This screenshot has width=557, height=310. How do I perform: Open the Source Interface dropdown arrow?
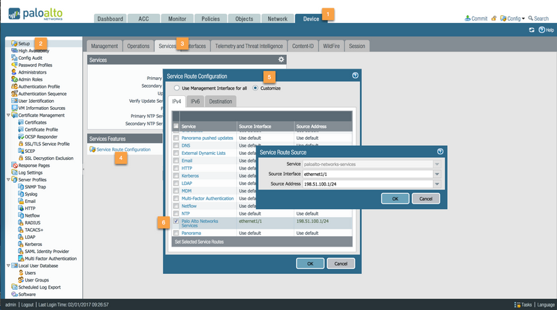tap(437, 174)
